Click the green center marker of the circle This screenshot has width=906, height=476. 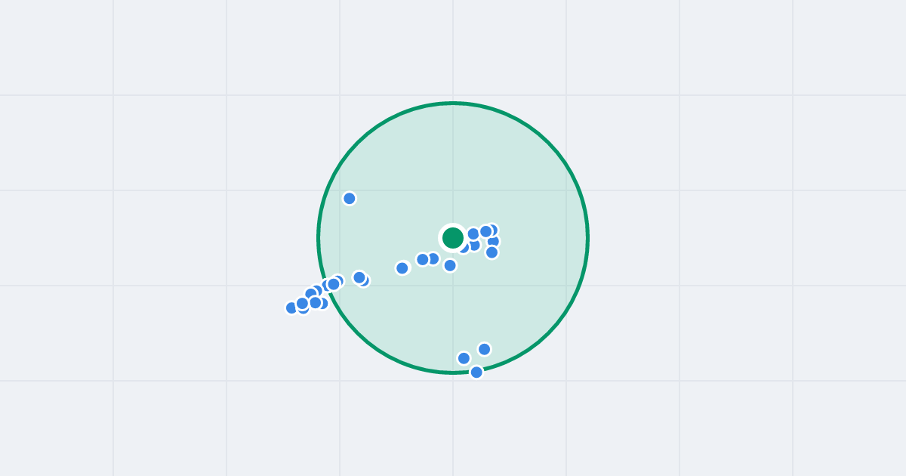453,238
